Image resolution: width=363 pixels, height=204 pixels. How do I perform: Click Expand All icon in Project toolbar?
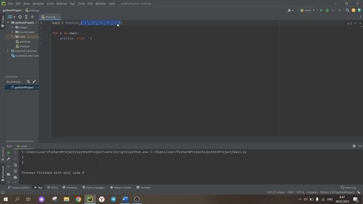[26, 17]
